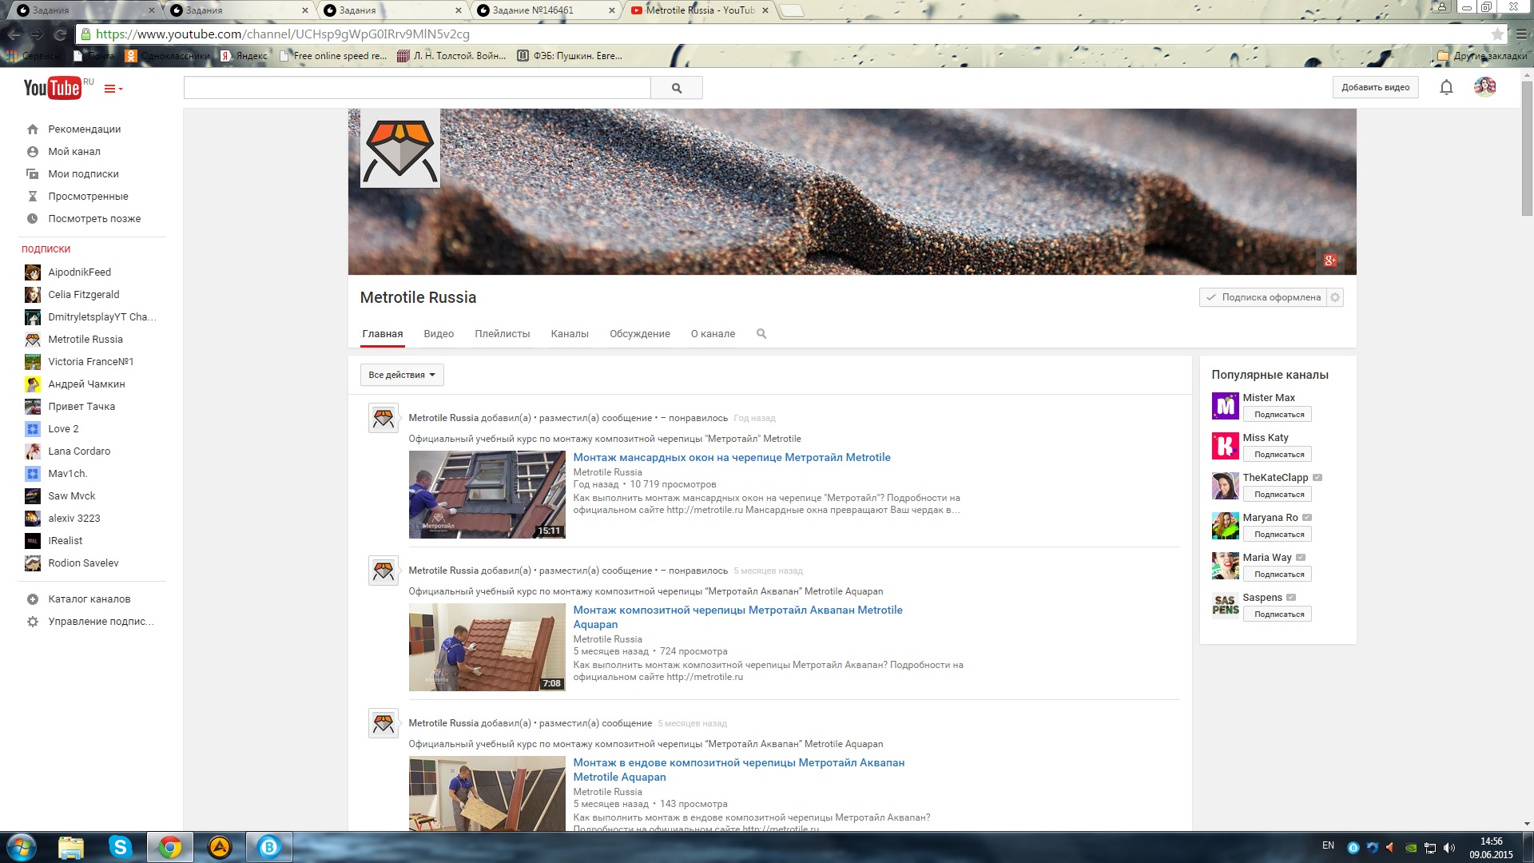Click the YouTube logo
The width and height of the screenshot is (1534, 863).
click(52, 88)
